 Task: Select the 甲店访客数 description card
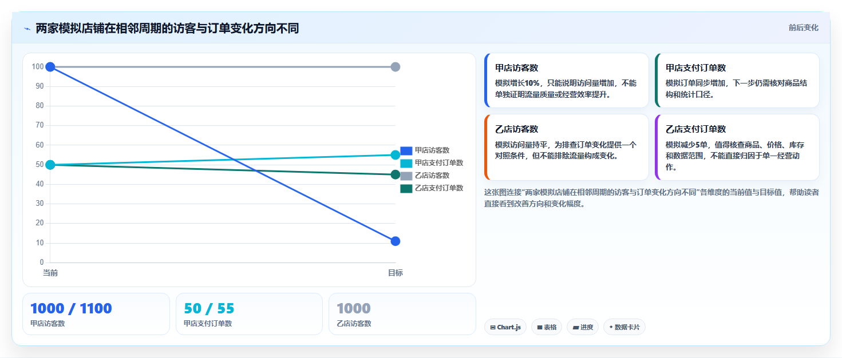566,80
